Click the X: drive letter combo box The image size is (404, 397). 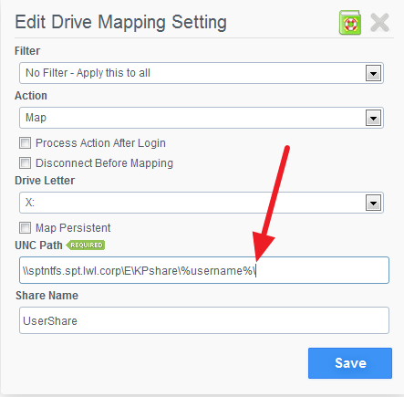click(202, 203)
